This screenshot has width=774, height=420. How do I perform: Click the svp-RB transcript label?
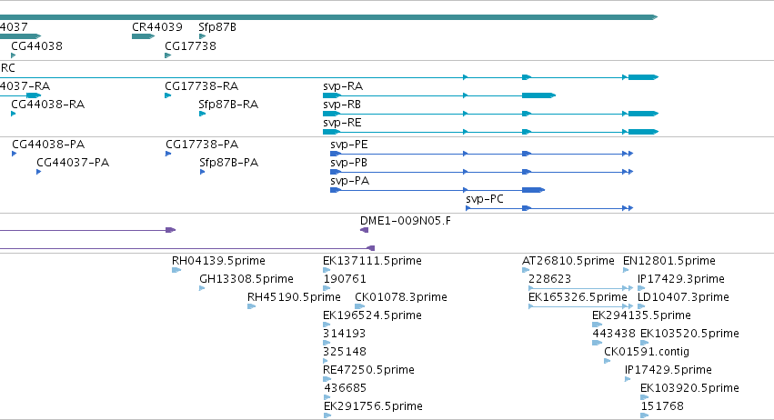click(342, 105)
